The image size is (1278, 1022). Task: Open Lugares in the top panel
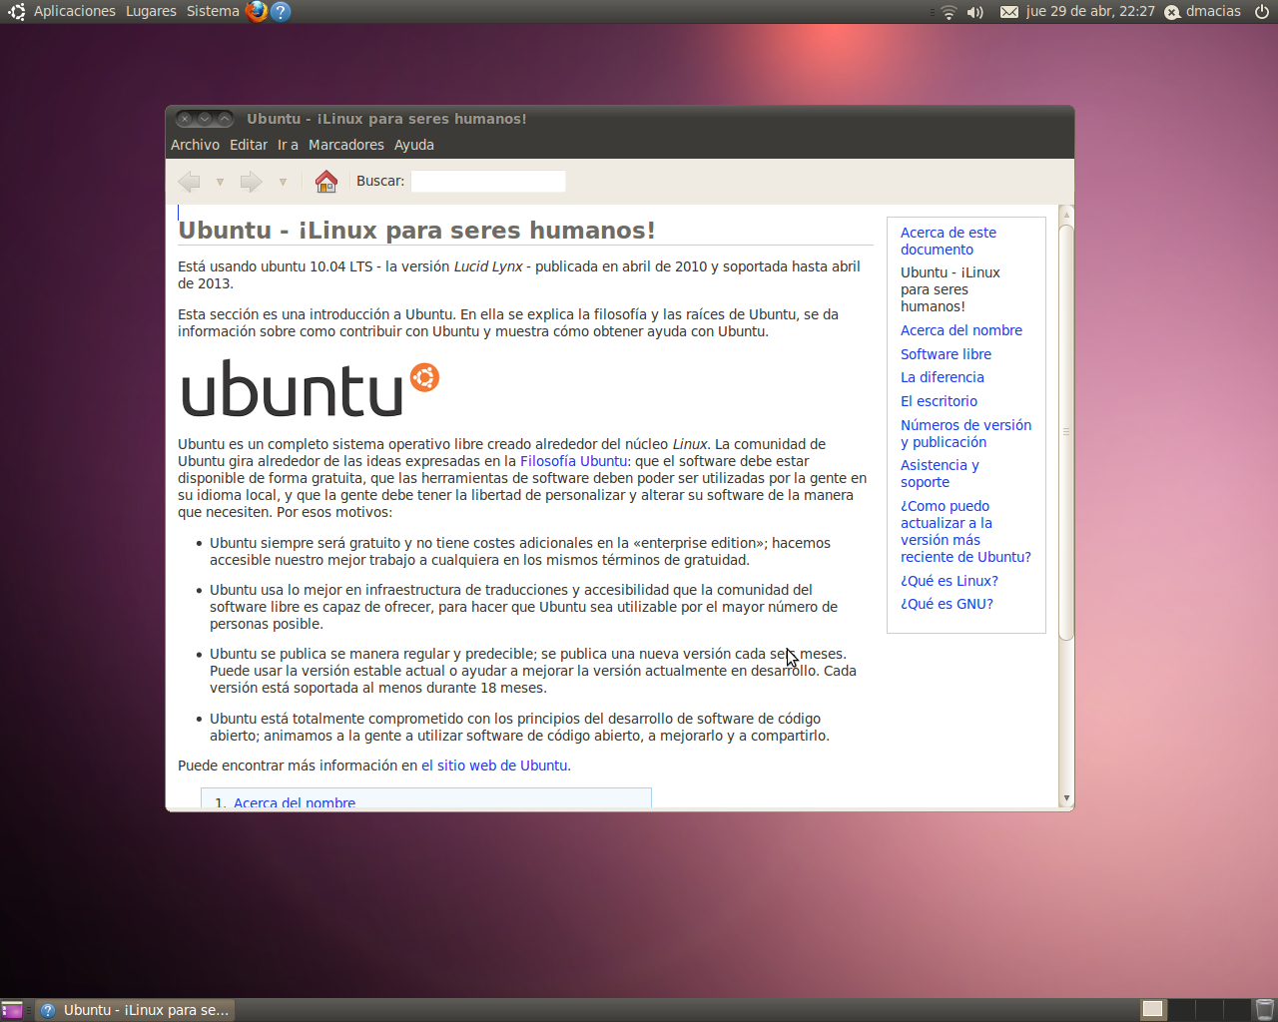pyautogui.click(x=151, y=11)
